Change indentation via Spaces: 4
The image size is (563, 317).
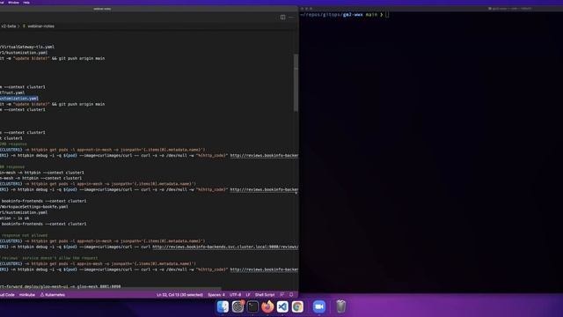pos(216,295)
